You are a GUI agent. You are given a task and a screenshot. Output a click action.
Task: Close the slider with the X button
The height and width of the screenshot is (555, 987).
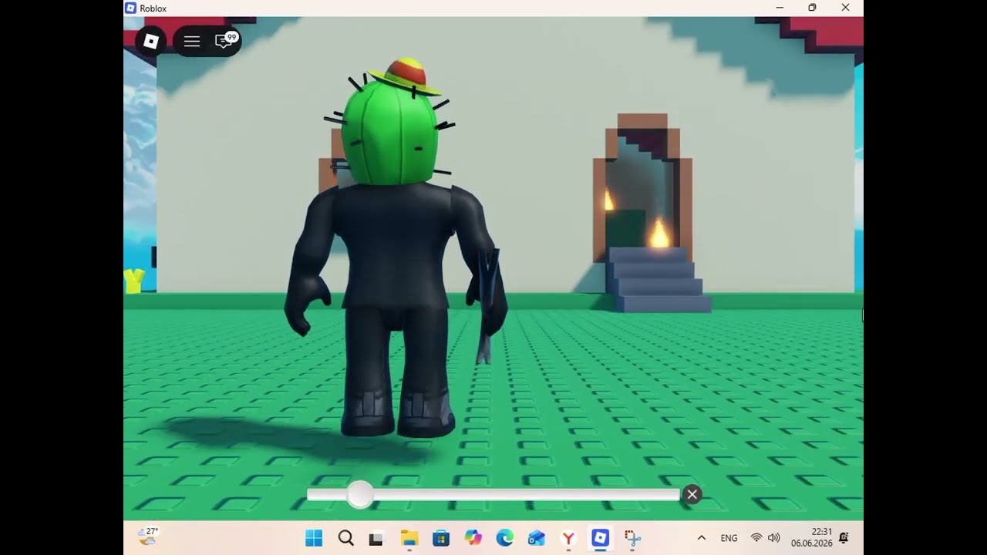(x=692, y=495)
